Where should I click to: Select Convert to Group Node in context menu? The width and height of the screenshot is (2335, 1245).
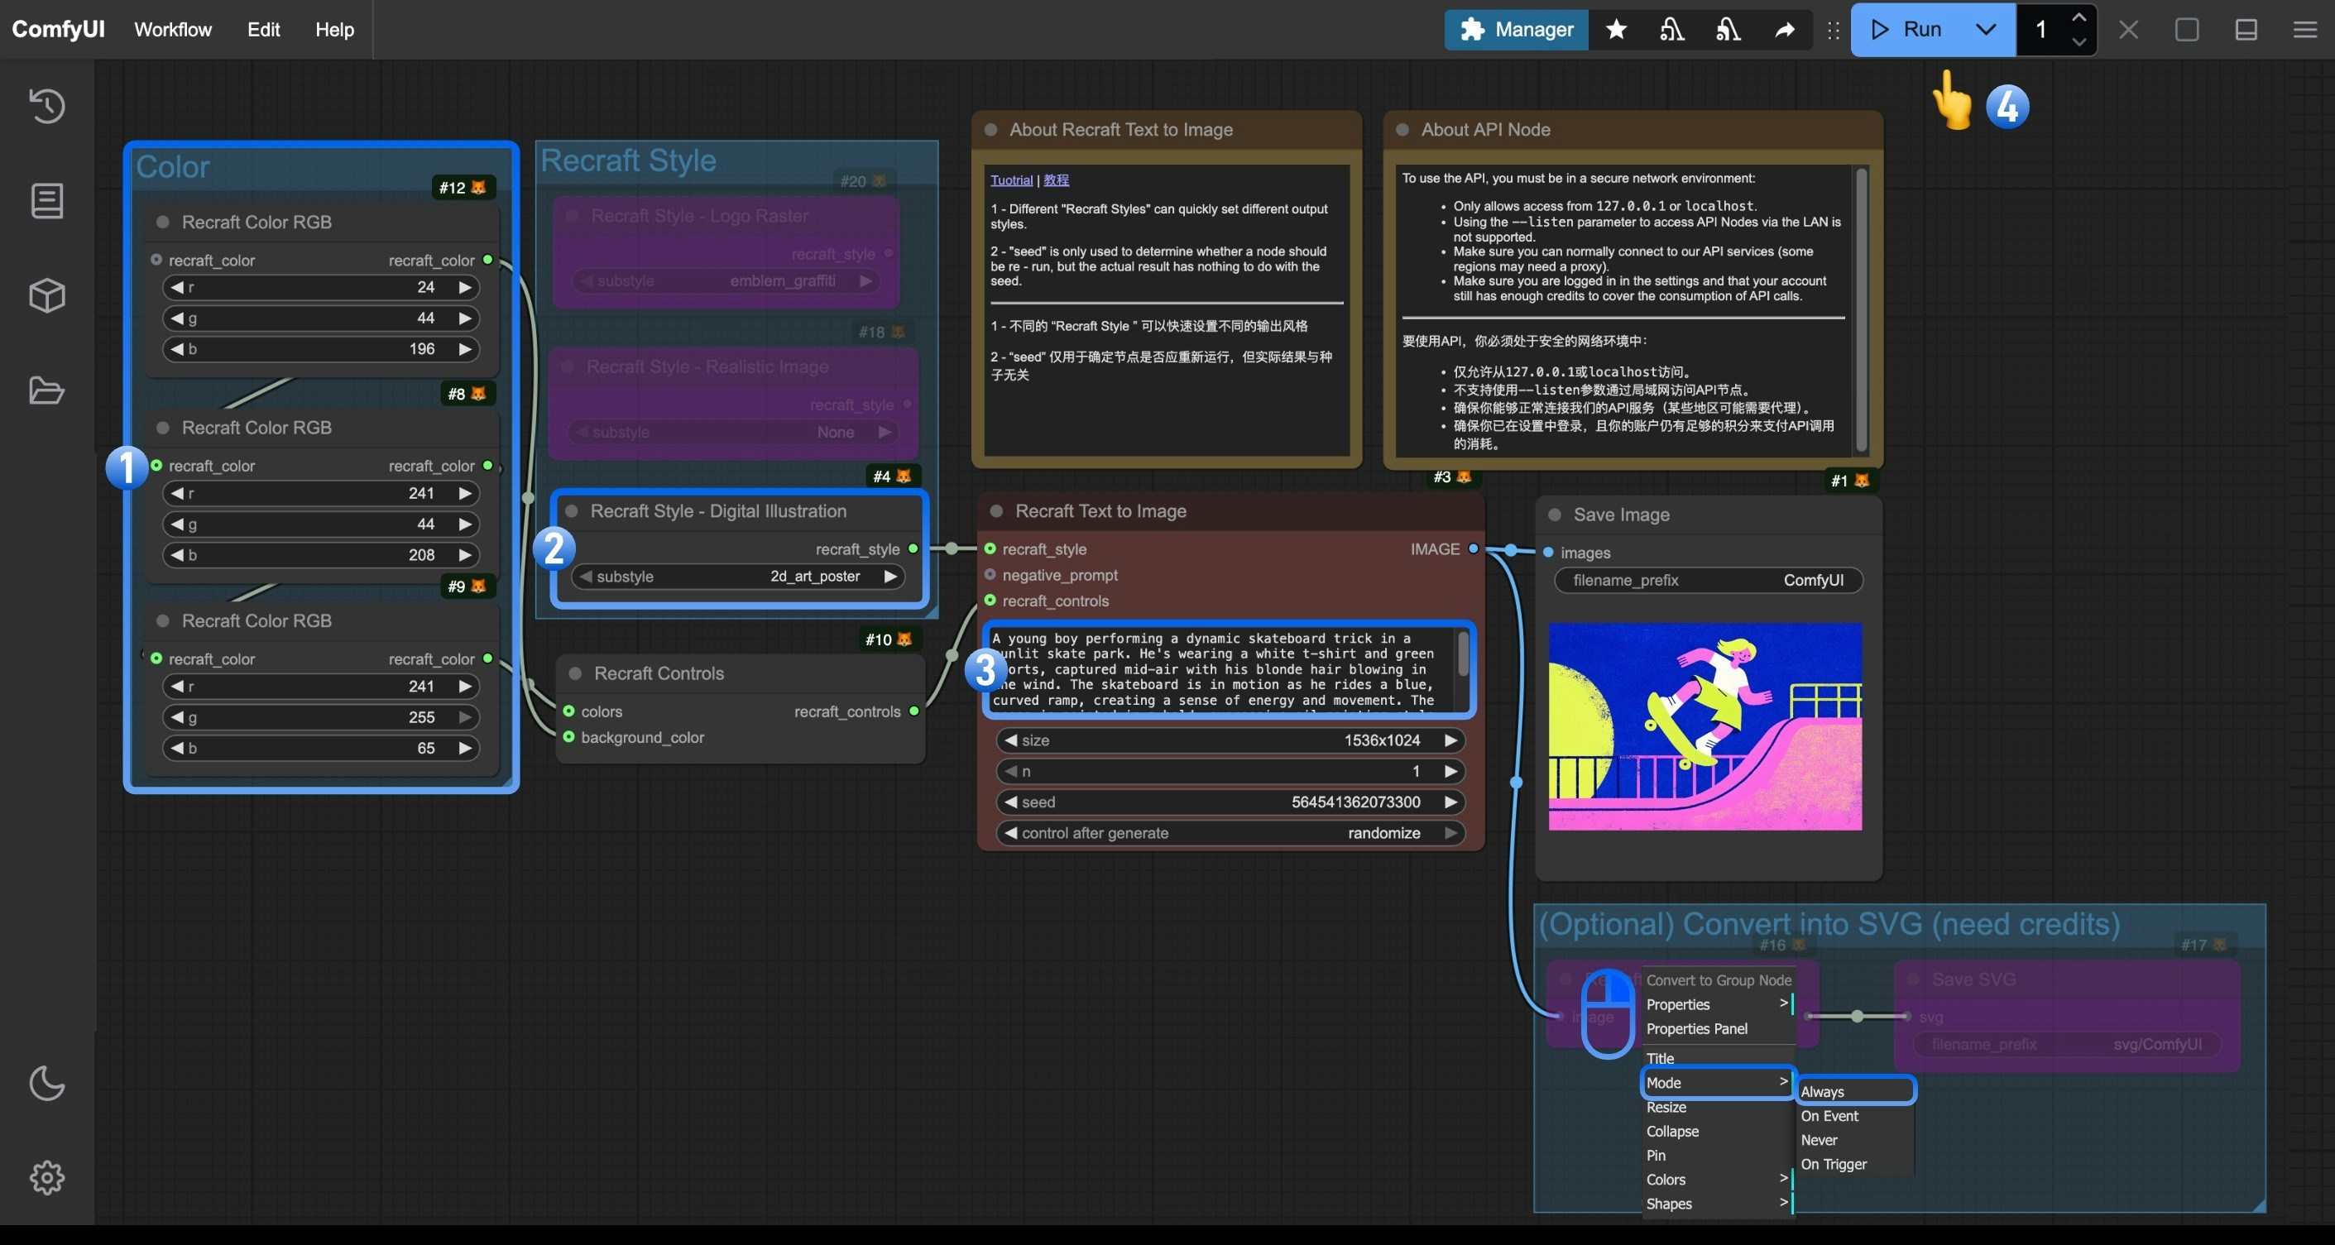click(x=1718, y=979)
